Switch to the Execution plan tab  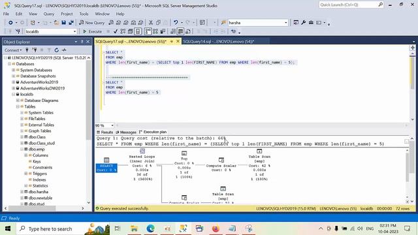[153, 132]
